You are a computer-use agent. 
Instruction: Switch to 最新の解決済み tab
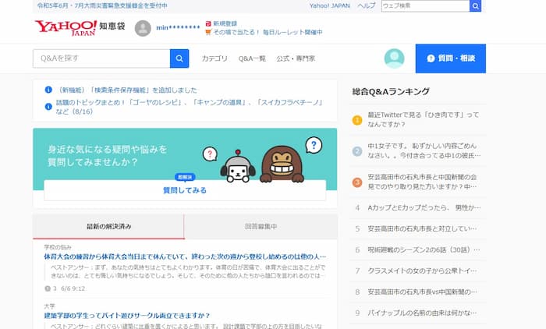(x=108, y=227)
